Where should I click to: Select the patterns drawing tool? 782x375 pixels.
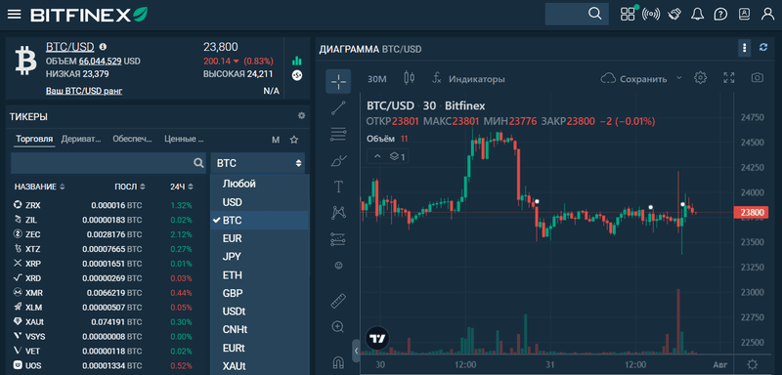pos(338,213)
